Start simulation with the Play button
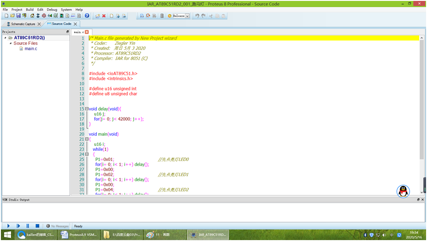The height and width of the screenshot is (241, 427). [8, 226]
